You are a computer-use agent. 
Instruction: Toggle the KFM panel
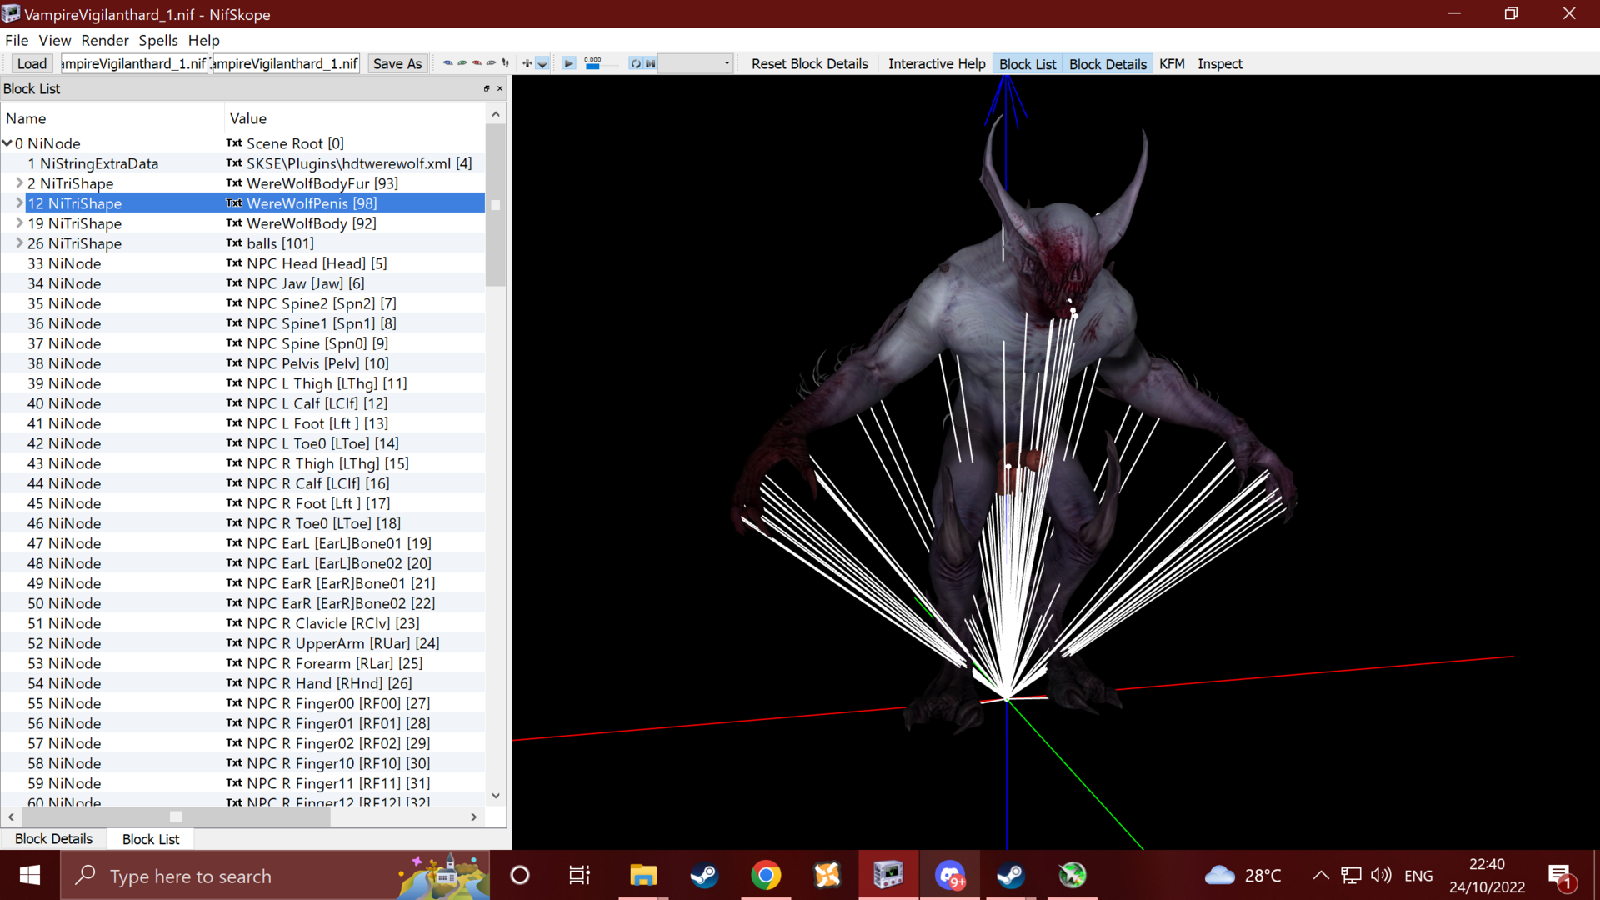pos(1172,63)
